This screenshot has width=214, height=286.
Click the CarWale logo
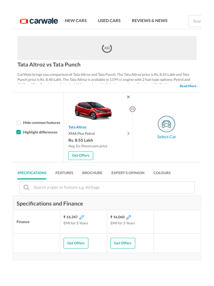(39, 21)
